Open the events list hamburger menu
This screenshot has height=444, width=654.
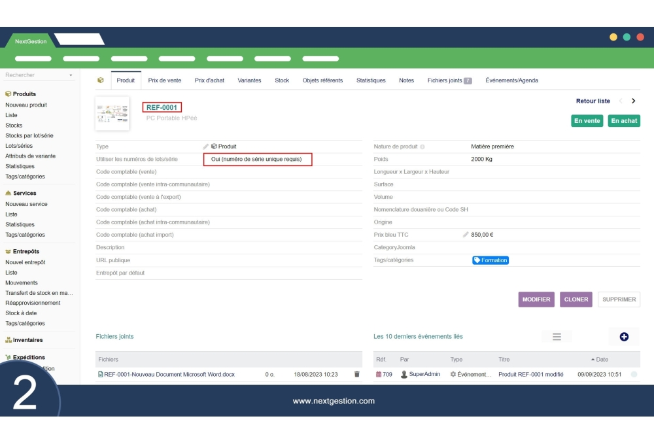coord(557,336)
